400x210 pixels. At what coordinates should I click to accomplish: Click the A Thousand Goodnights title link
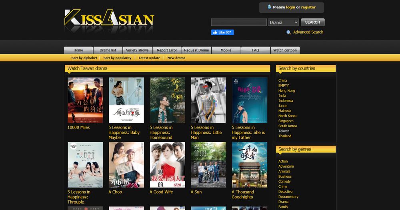coord(243,194)
